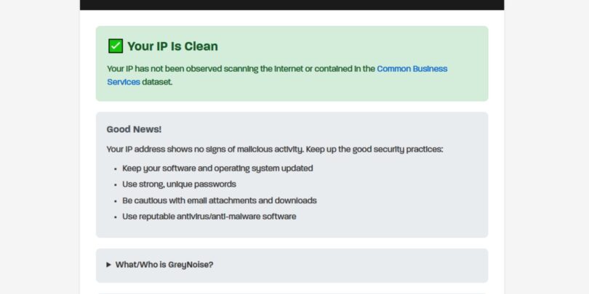The width and height of the screenshot is (589, 294).
Task: Click the "Good News!" heading
Action: tap(134, 129)
